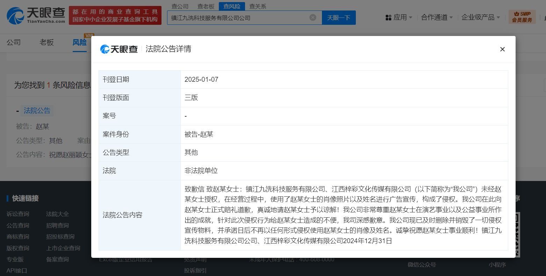Select the 查风险 search tab
546x276 pixels.
(x=232, y=6)
